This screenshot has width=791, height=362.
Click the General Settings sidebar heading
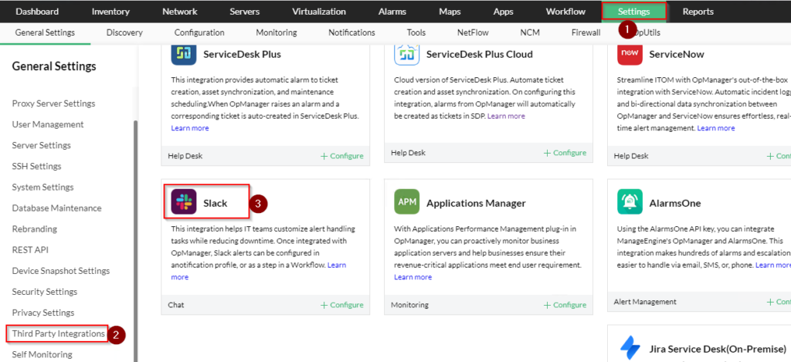click(x=54, y=66)
